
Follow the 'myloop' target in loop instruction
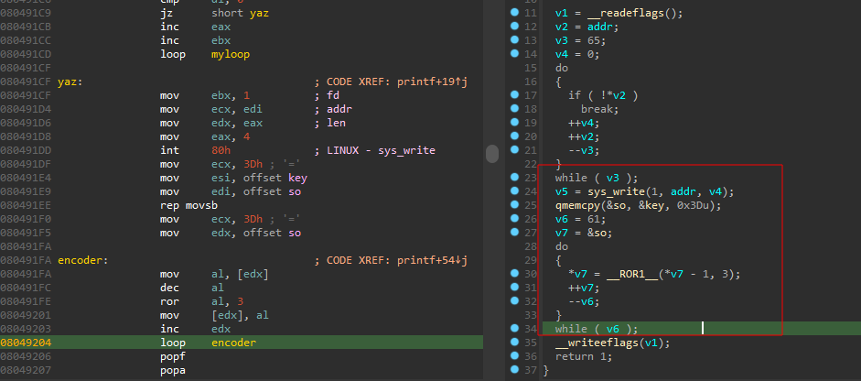[x=230, y=54]
